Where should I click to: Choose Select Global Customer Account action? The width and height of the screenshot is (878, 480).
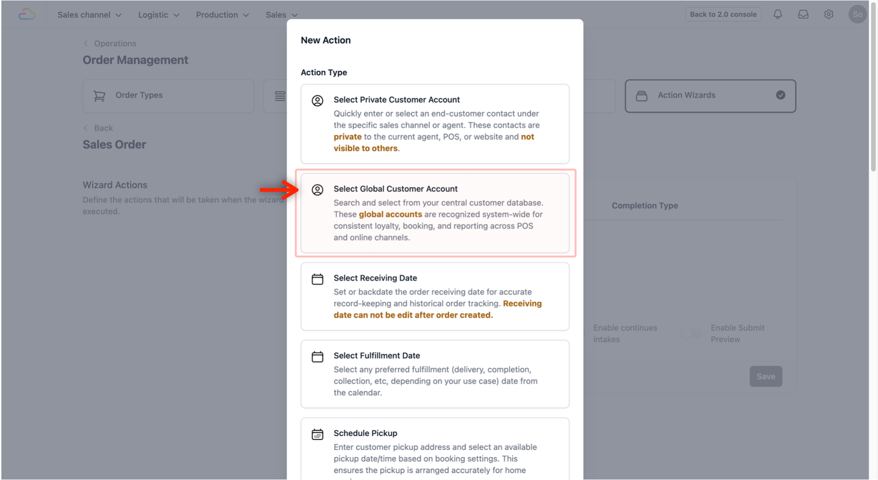click(435, 213)
